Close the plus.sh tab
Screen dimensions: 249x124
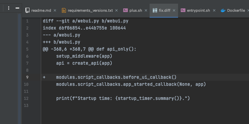pos(146,10)
